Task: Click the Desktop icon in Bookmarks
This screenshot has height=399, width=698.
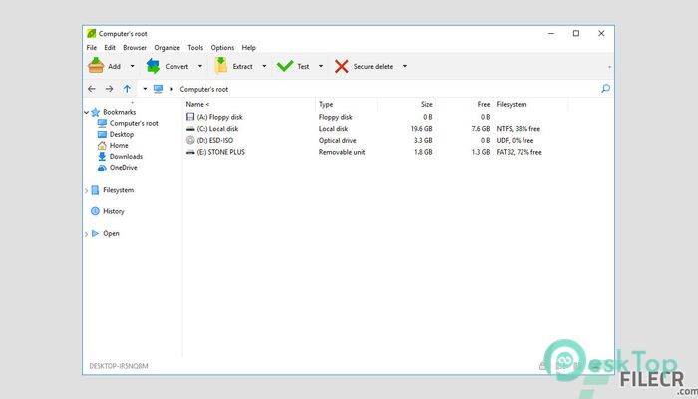Action: pyautogui.click(x=102, y=134)
